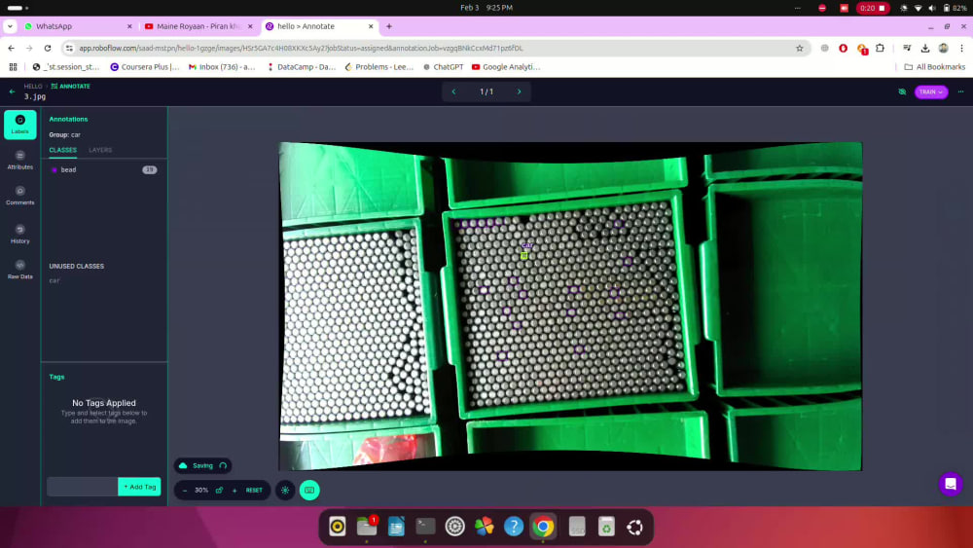Open a new browser tab
This screenshot has height=548, width=973.
coord(389,26)
